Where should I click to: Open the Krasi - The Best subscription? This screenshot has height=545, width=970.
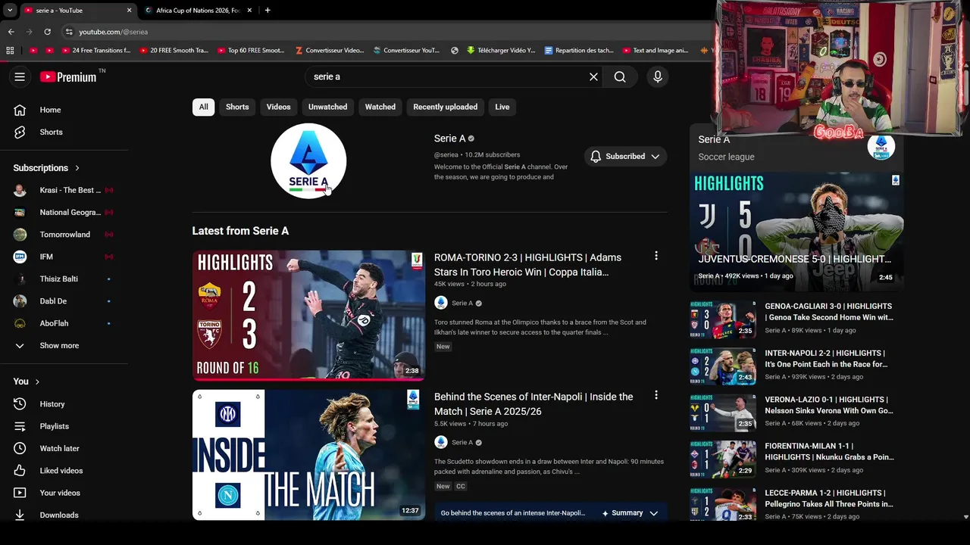64,190
